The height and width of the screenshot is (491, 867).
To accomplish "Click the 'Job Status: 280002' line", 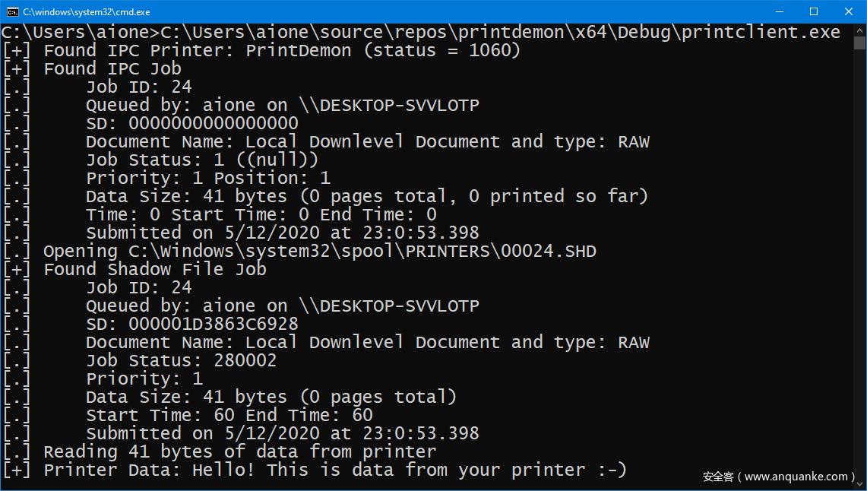I will (x=181, y=360).
